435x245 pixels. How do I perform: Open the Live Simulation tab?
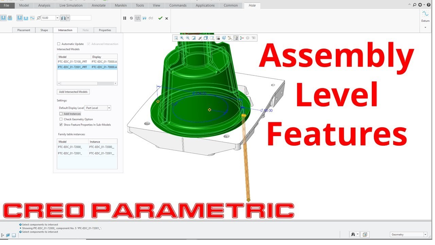[71, 5]
